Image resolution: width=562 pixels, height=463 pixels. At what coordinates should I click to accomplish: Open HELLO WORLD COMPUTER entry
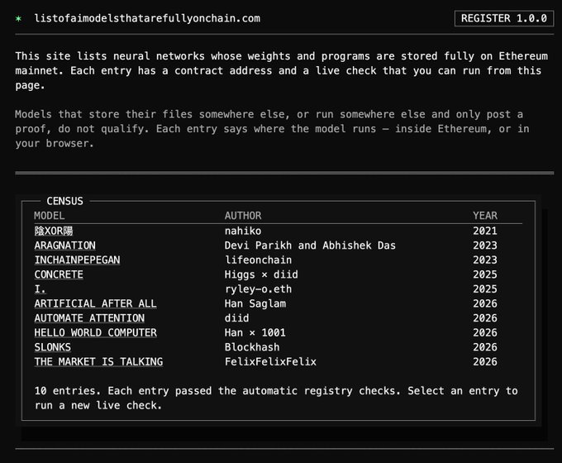pyautogui.click(x=95, y=332)
